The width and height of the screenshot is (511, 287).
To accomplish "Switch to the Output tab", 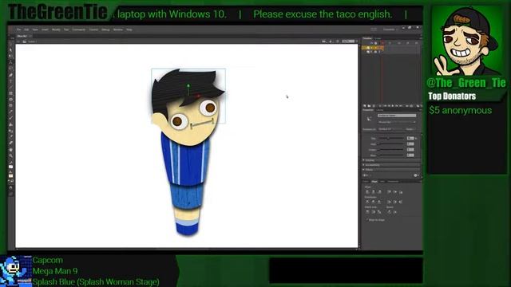I will 378,38.
